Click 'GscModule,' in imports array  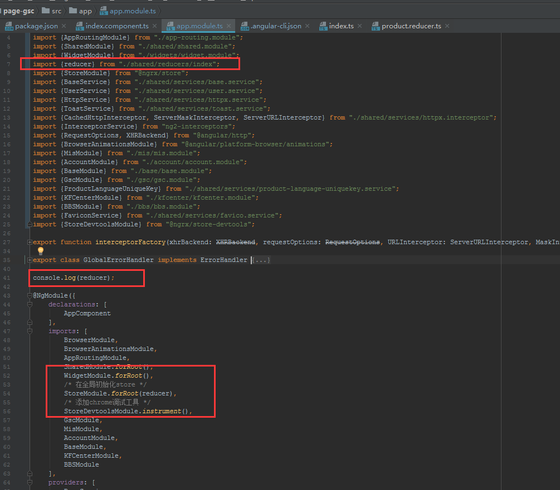pyautogui.click(x=83, y=420)
